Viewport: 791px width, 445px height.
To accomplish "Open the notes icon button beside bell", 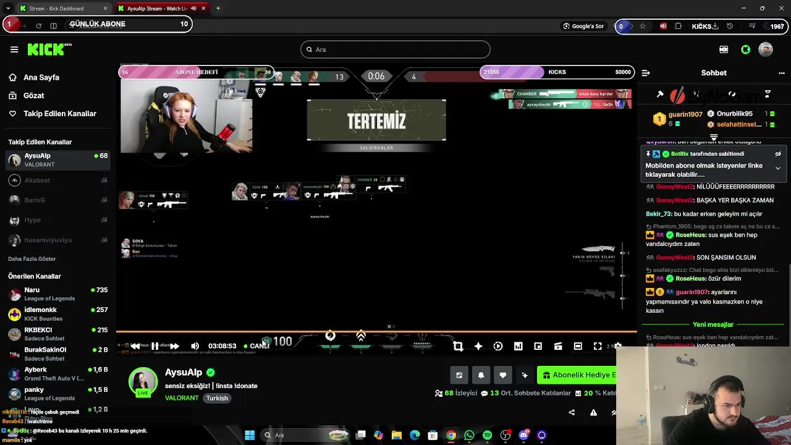I will [459, 375].
